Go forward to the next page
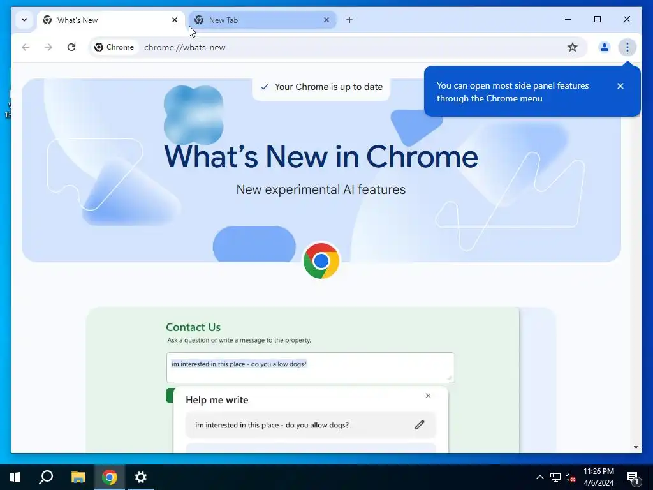653x490 pixels. tap(48, 47)
